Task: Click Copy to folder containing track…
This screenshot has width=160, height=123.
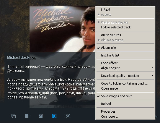Action: (x=125, y=83)
